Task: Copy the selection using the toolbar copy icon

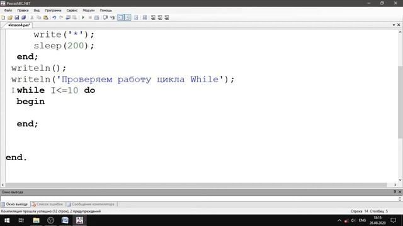Action: tap(39, 18)
